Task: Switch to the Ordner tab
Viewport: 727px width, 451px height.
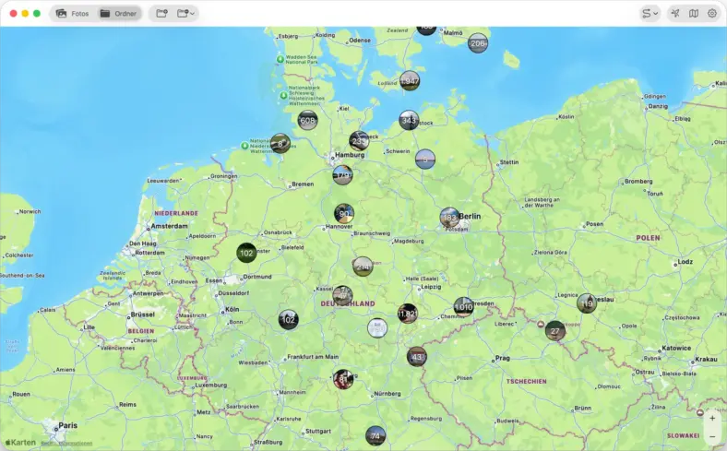Action: [118, 14]
